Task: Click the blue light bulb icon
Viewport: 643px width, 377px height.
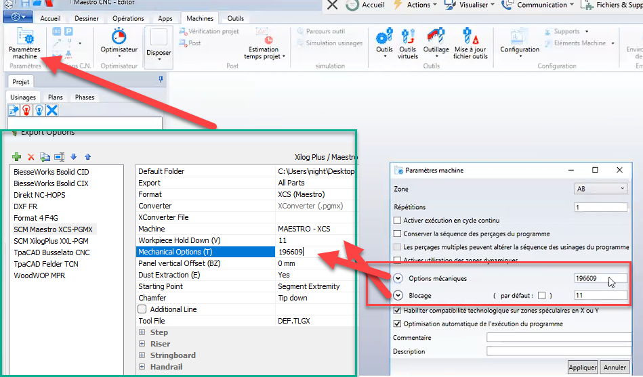Action: [39, 110]
